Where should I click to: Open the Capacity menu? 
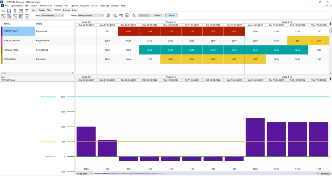pos(58,6)
